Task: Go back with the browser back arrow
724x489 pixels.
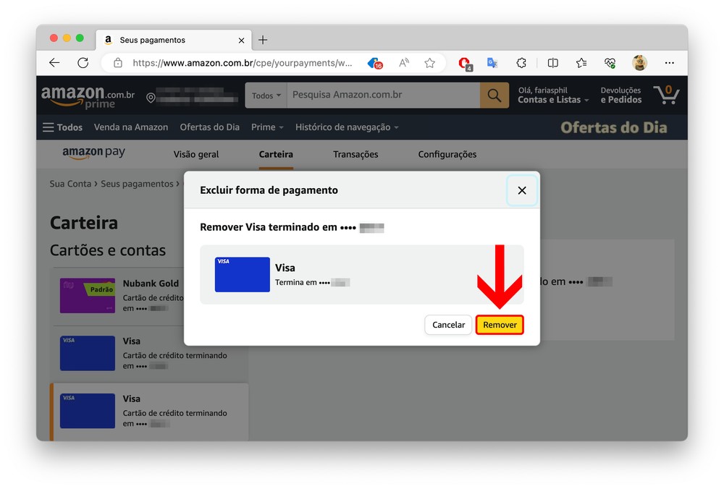Action: [x=54, y=63]
